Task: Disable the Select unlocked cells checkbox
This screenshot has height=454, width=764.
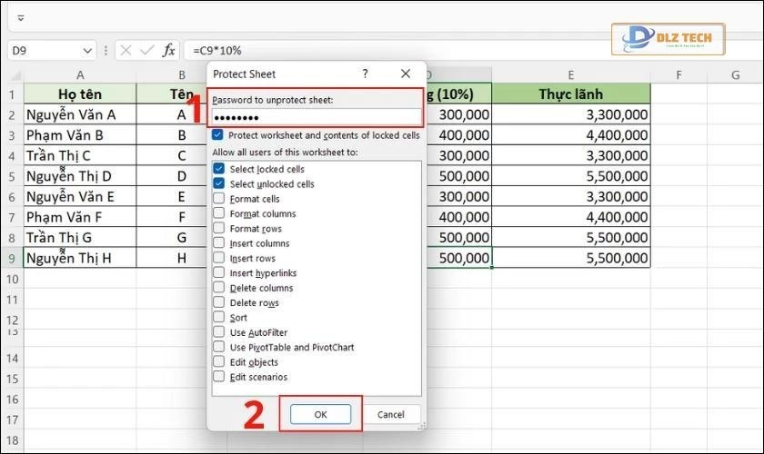Action: click(218, 183)
